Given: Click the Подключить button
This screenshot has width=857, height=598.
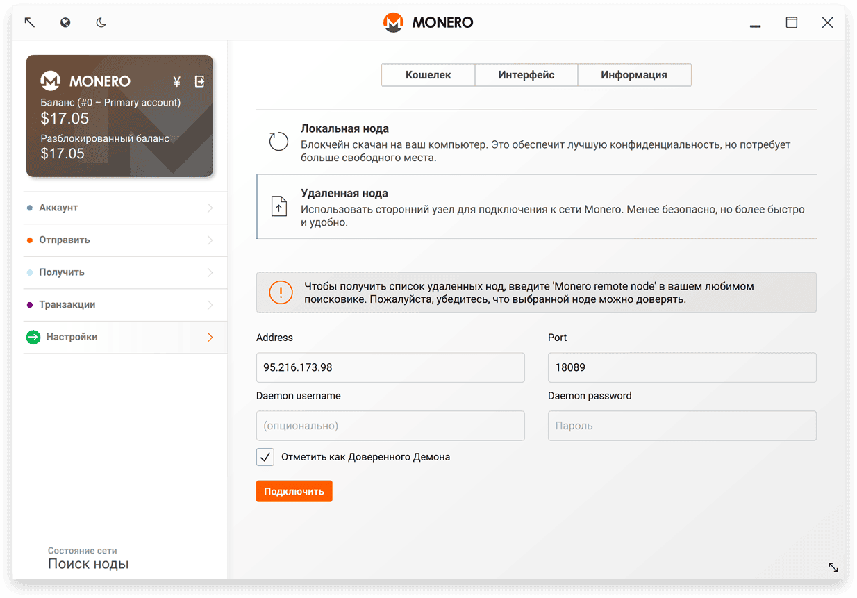Looking at the screenshot, I should [x=294, y=491].
